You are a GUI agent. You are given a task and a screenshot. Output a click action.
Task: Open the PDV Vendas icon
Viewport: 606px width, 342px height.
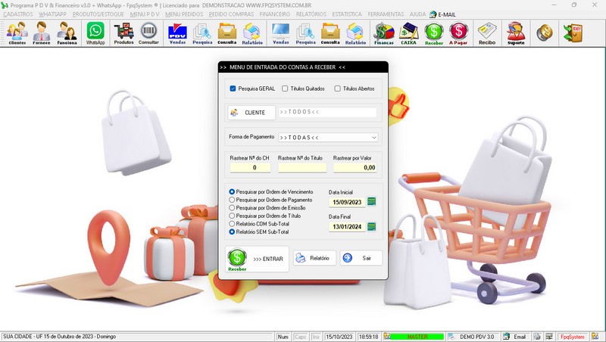pyautogui.click(x=177, y=33)
